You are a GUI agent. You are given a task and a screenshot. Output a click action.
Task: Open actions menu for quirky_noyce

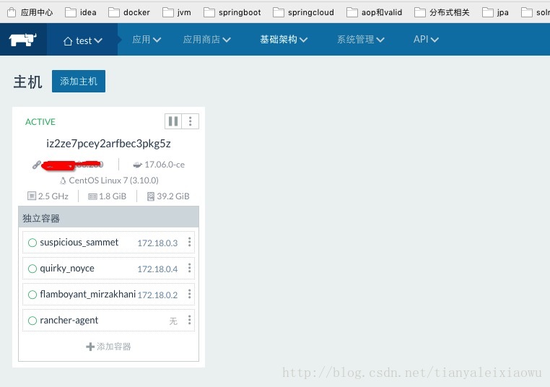[x=189, y=268]
